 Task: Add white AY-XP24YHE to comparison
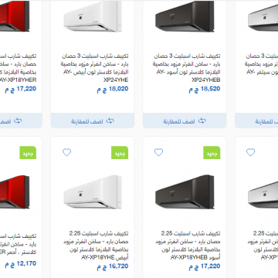[x=93, y=120]
